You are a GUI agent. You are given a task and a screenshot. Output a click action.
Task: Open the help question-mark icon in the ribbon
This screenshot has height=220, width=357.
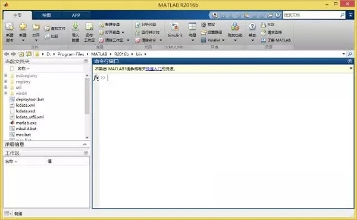tap(252, 26)
